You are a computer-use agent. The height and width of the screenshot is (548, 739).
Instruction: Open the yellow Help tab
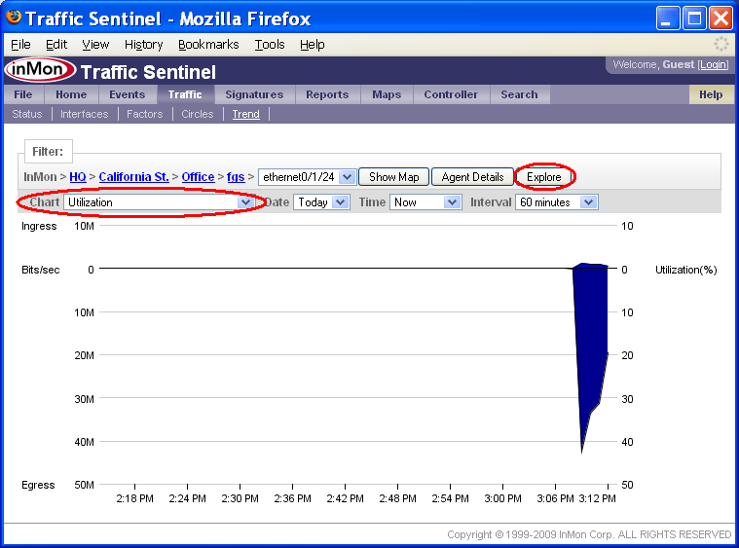(711, 94)
